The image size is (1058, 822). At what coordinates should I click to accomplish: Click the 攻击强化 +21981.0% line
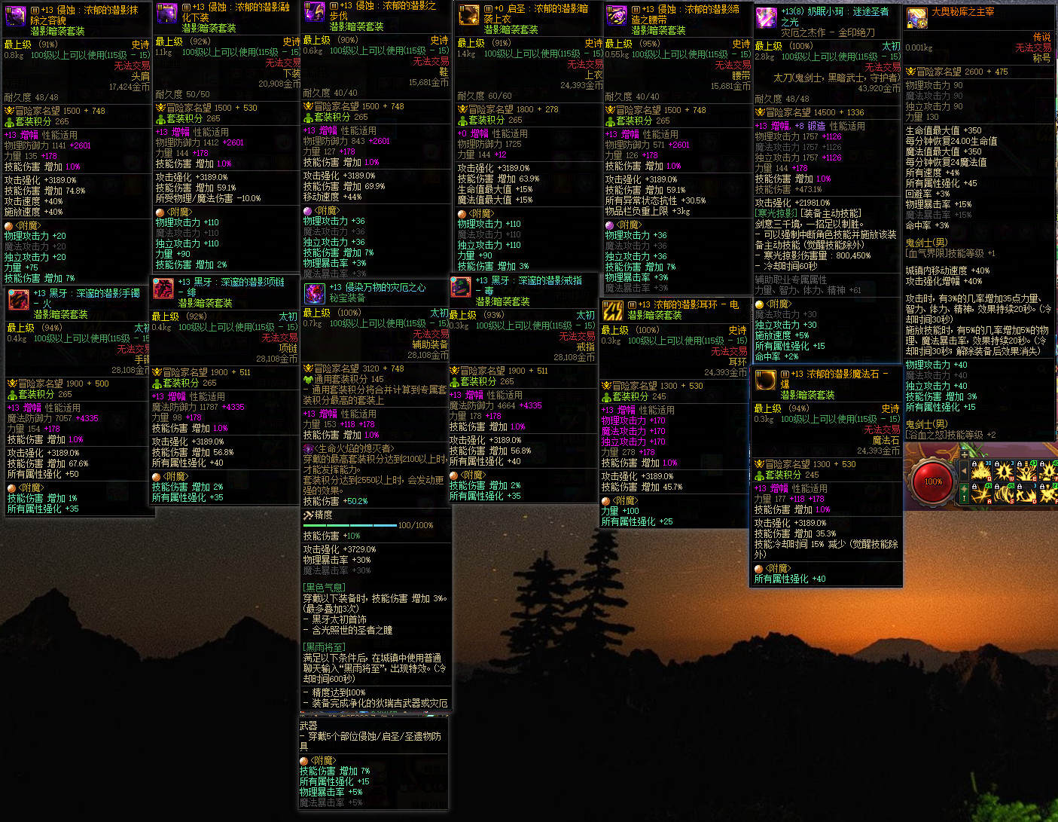point(793,203)
